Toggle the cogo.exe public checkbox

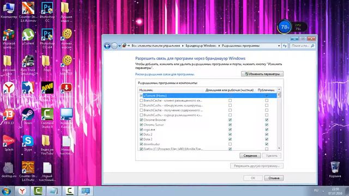tap(267, 130)
